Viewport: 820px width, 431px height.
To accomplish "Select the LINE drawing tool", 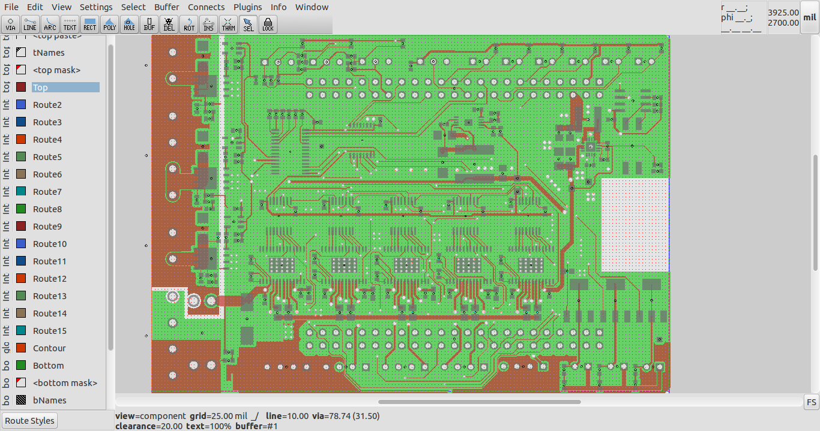I will click(x=30, y=24).
